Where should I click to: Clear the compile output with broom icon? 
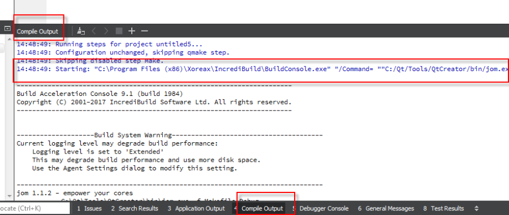point(81,31)
